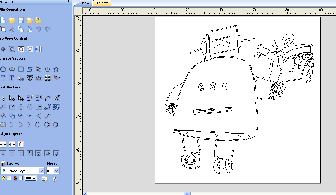Paste from clipboard icon
This screenshot has width=336, height=195.
point(29,29)
